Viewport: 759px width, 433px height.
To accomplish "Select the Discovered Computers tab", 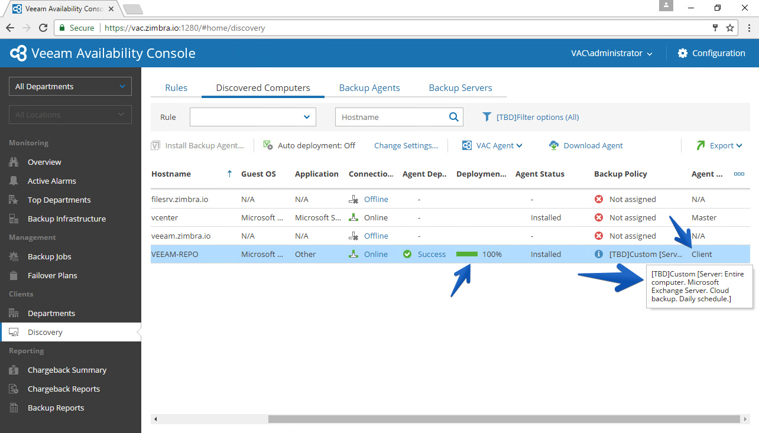I will click(263, 87).
